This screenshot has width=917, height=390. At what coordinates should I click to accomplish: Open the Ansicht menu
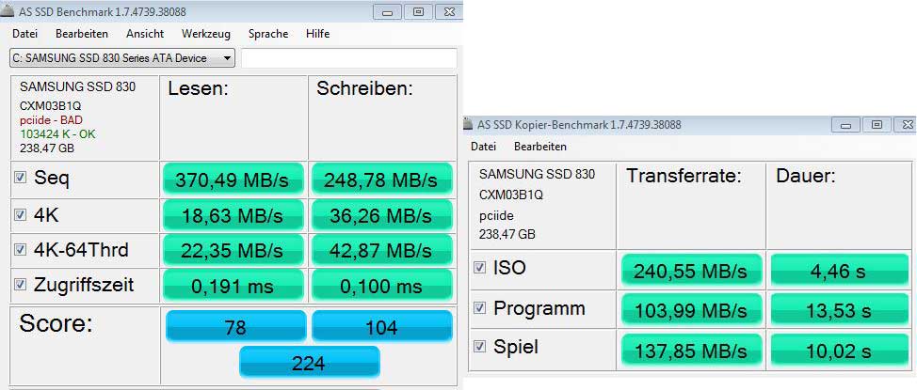145,34
